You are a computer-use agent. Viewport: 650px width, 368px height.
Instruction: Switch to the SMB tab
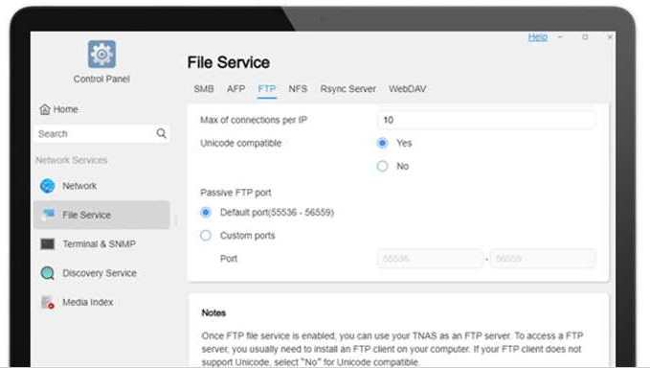click(204, 89)
